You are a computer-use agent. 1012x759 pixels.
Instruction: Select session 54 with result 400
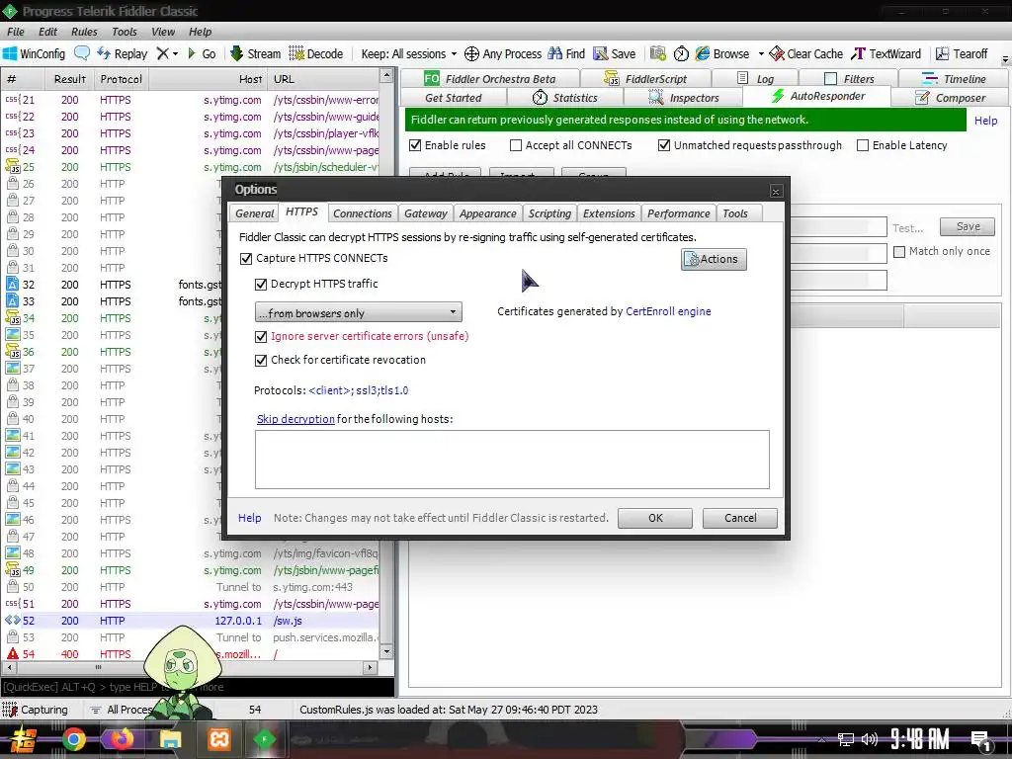(x=191, y=654)
